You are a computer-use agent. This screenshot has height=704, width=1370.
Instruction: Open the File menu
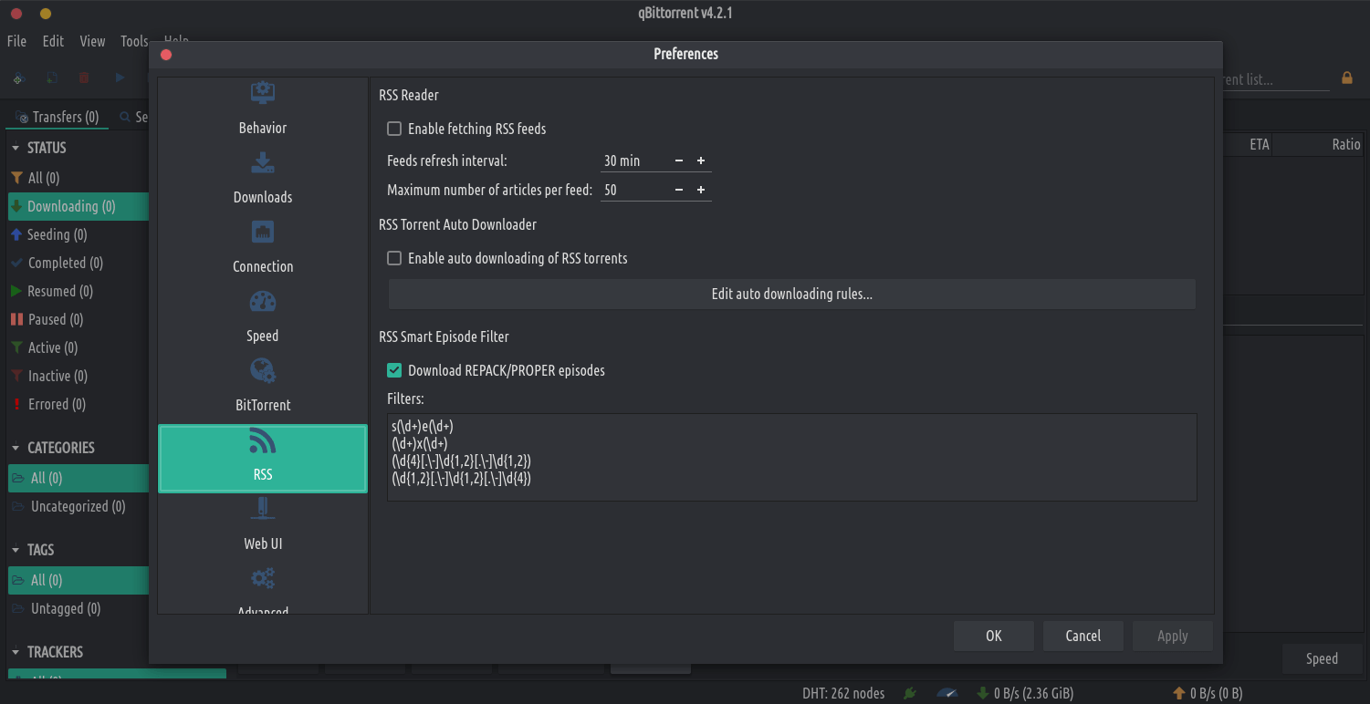[x=16, y=41]
